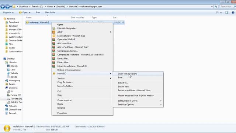Open recent pages dropdown beside Forward arrow
Viewport: 236px width, 133px height.
(x=11, y=7)
